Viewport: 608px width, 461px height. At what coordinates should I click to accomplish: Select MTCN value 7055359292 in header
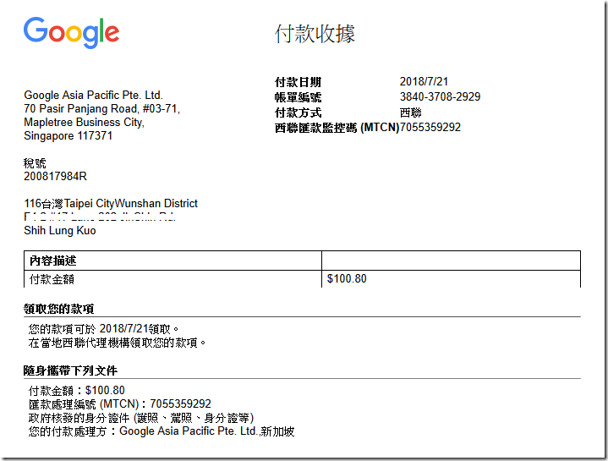click(x=430, y=127)
